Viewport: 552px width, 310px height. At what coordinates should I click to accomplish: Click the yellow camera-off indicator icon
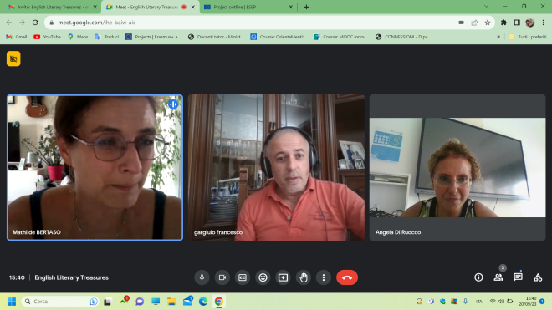[x=13, y=58]
